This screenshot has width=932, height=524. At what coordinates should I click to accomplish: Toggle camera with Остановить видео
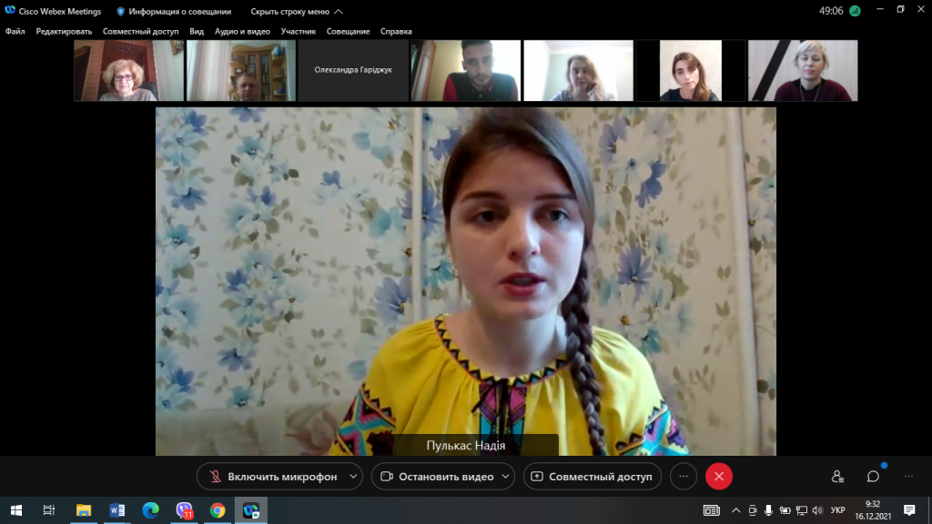pos(436,477)
